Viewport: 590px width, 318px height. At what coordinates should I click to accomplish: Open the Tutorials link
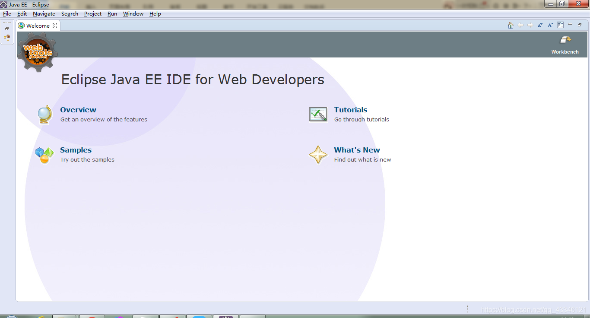tap(351, 110)
